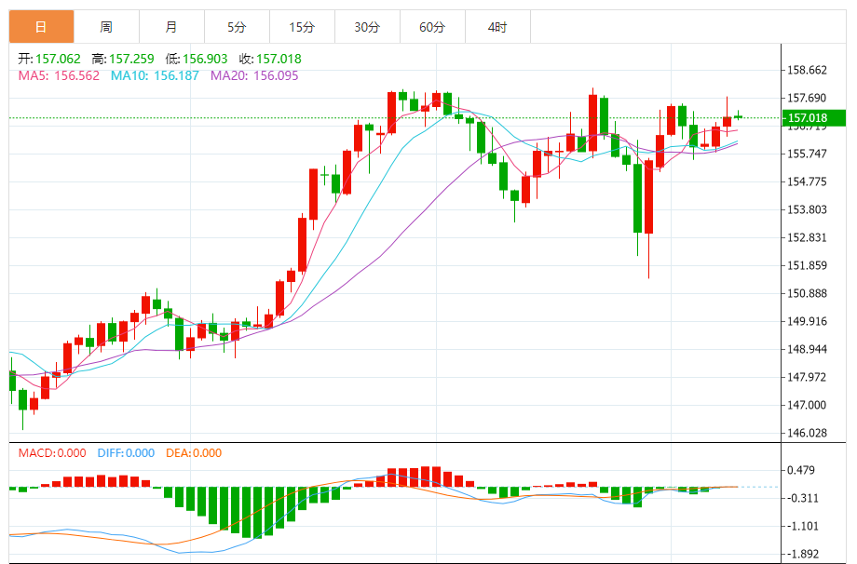Viewport: 857px width, 564px height.
Task: Click the DIFF:0.000 label
Action: coord(126,453)
